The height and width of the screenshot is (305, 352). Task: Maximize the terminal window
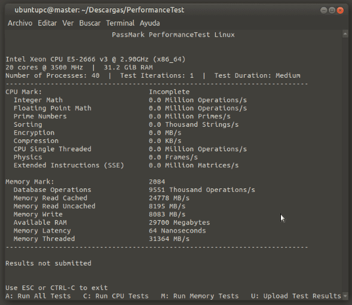(332, 10)
